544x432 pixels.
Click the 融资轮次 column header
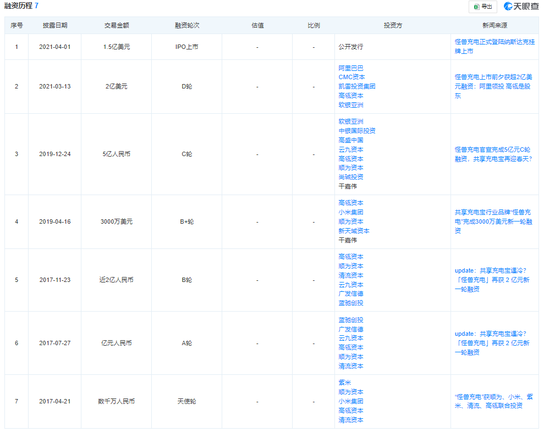coord(187,25)
